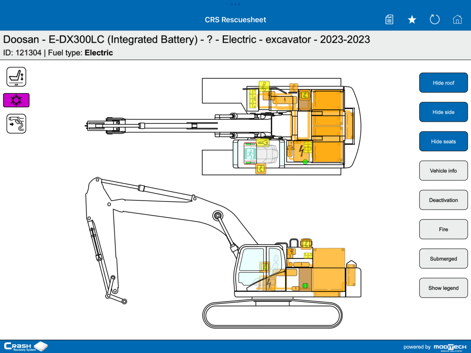Open the EV charging plug icon
This screenshot has height=353, width=471.
(16, 124)
